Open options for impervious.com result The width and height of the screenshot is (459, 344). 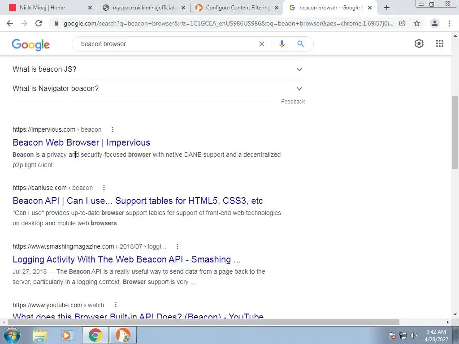[113, 129]
